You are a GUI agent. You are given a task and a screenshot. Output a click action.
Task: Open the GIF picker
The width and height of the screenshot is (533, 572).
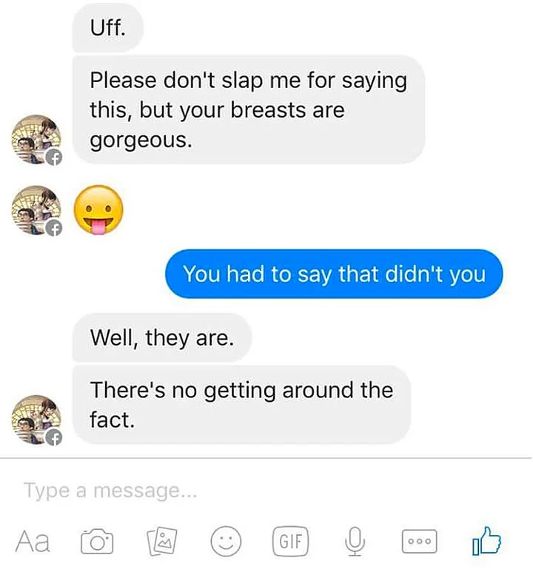(291, 542)
